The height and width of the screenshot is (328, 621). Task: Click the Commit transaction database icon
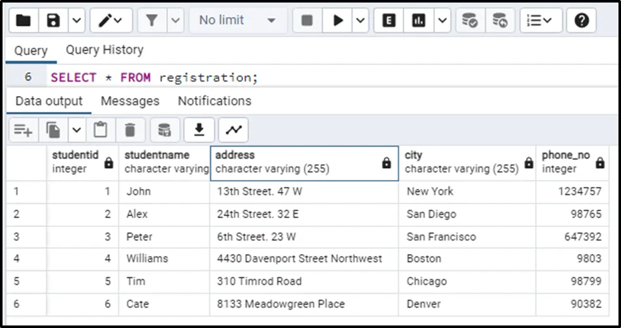(x=470, y=21)
